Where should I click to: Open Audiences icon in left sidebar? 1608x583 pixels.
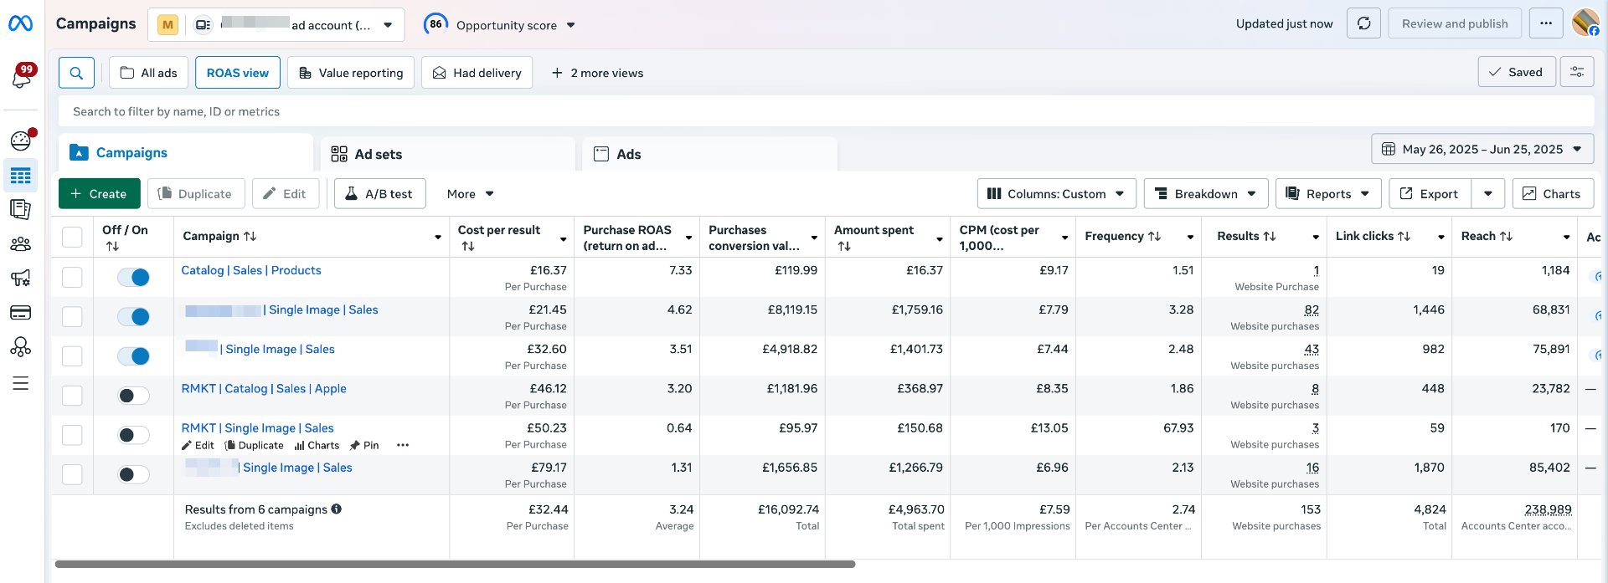coord(20,244)
